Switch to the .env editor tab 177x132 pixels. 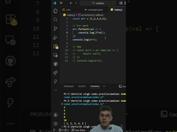[x=71, y=10]
